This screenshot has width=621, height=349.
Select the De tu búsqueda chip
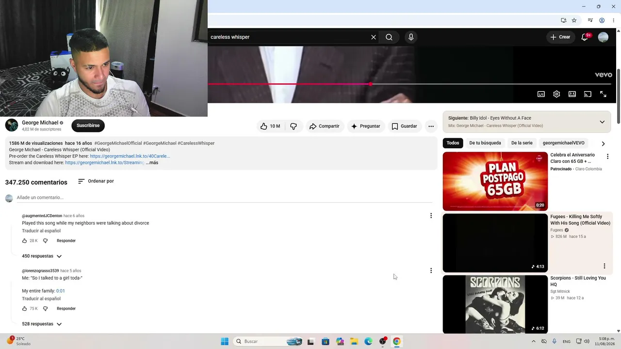[x=485, y=143]
